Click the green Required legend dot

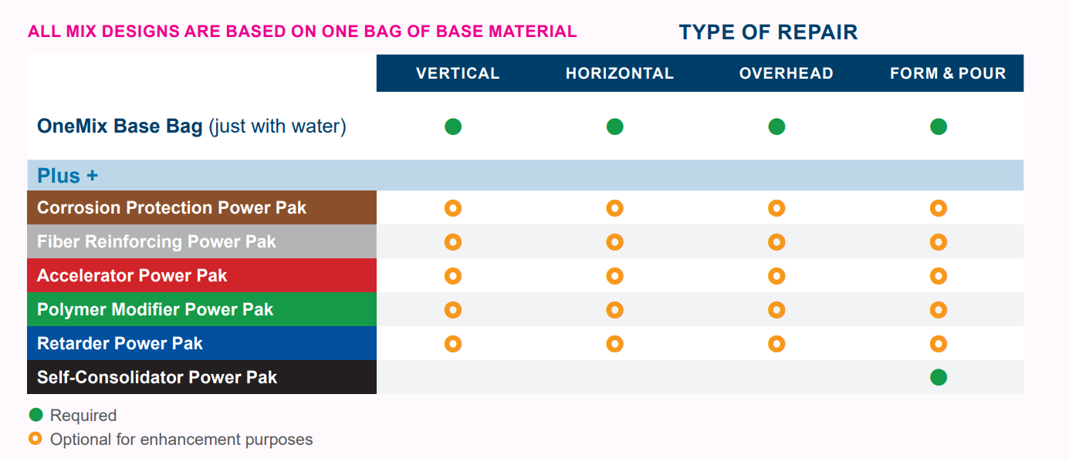(36, 415)
